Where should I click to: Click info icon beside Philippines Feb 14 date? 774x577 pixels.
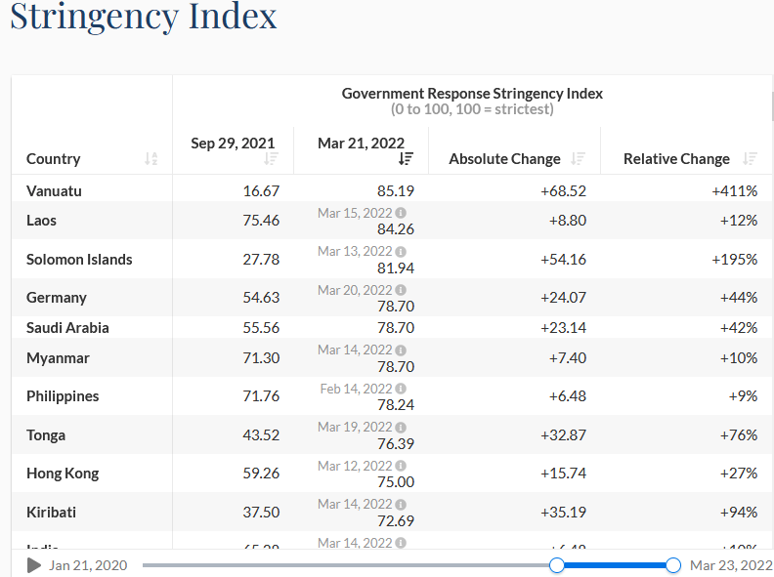(x=401, y=389)
